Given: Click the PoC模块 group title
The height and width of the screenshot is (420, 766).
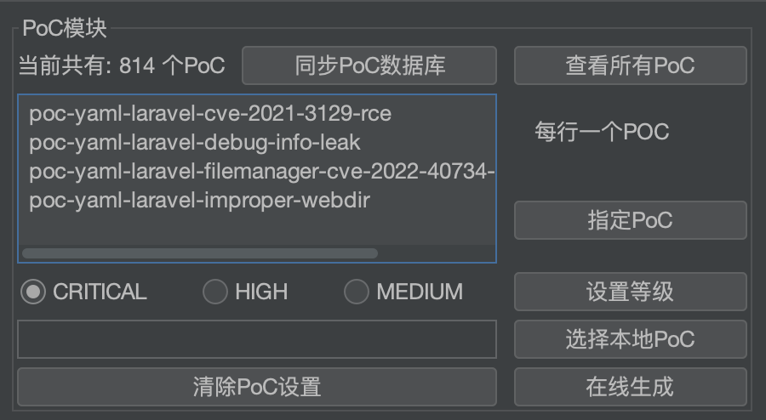Looking at the screenshot, I should (65, 28).
